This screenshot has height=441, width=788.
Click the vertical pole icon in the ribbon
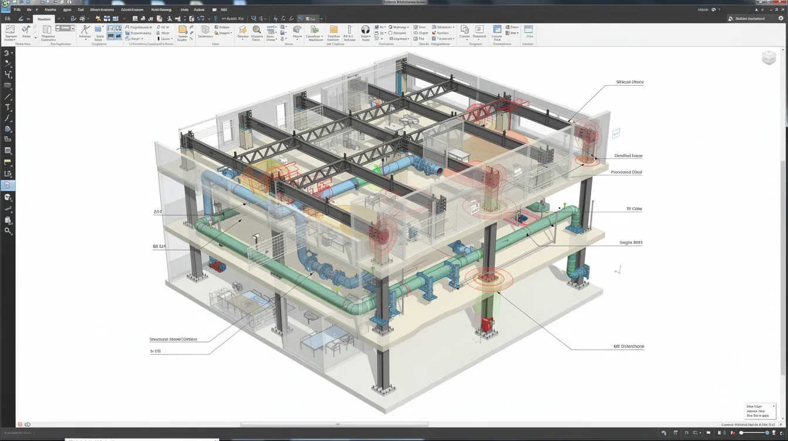(x=349, y=30)
